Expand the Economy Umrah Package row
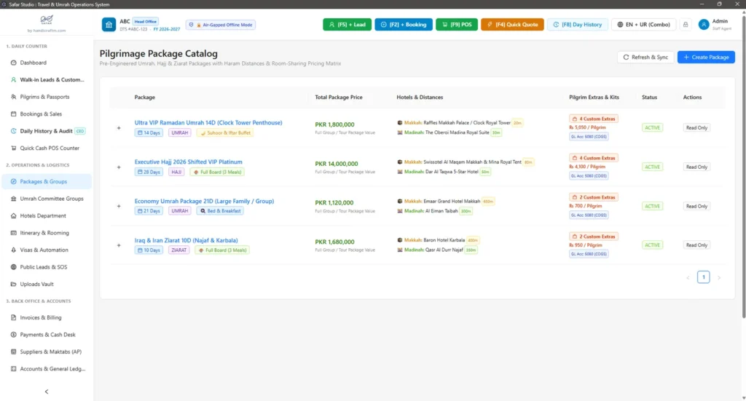The width and height of the screenshot is (746, 401). 119,206
